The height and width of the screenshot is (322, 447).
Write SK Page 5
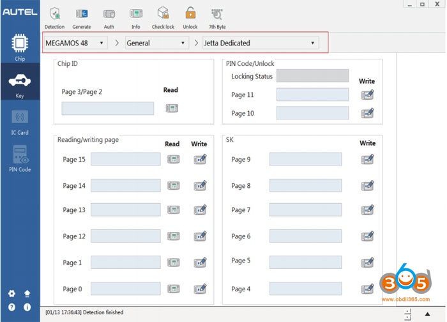tap(367, 262)
